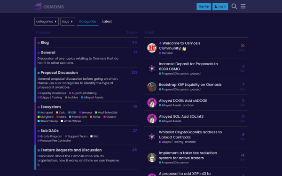Open Welcome to Osmosis Community topic

pos(180,46)
